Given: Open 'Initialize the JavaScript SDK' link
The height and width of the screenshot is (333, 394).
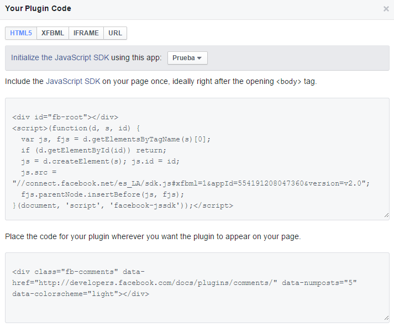Looking at the screenshot, I should tap(60, 57).
